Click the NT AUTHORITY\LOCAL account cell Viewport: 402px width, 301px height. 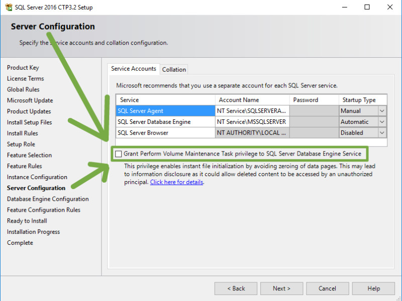click(x=252, y=133)
